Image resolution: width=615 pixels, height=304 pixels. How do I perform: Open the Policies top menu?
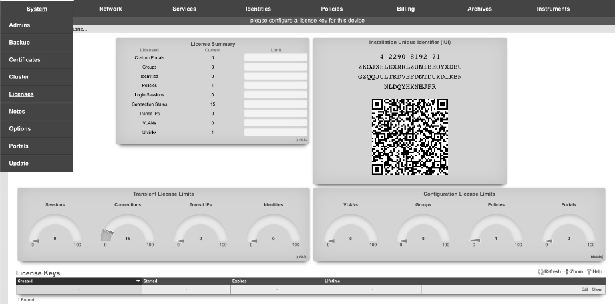[x=331, y=9]
